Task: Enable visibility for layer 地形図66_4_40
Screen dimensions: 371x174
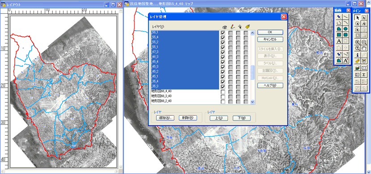Action: 223,92
